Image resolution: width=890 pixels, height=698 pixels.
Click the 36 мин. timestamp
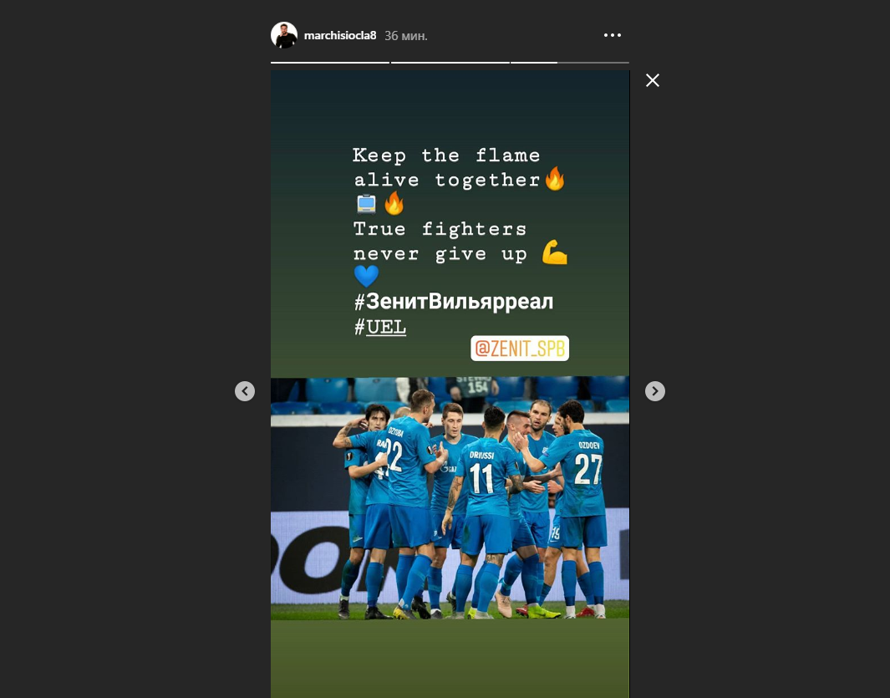click(406, 36)
